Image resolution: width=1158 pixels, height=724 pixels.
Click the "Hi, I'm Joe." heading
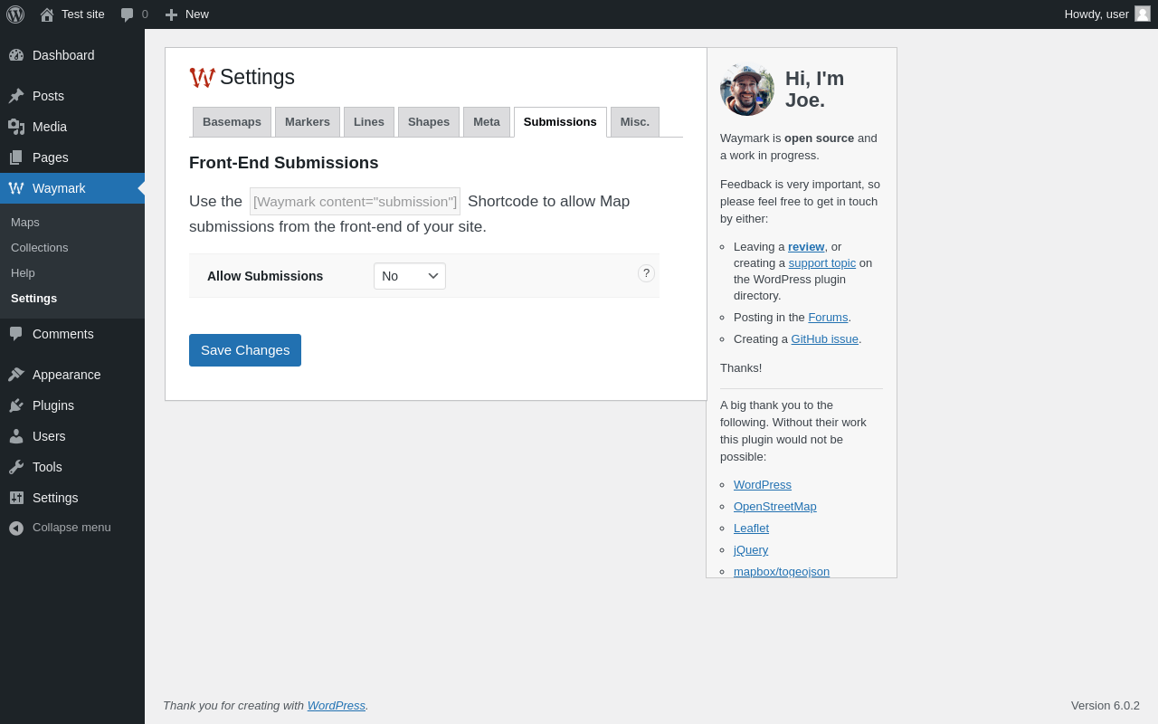[x=815, y=90]
